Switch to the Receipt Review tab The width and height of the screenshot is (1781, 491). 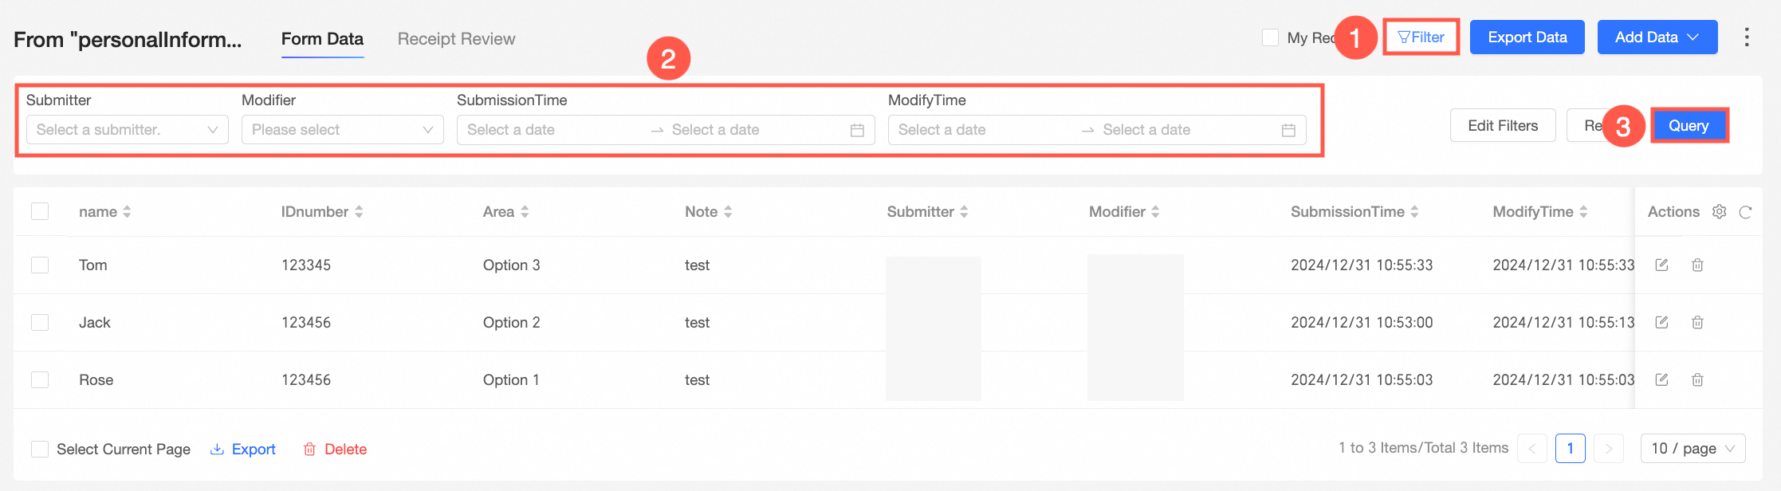click(x=456, y=39)
